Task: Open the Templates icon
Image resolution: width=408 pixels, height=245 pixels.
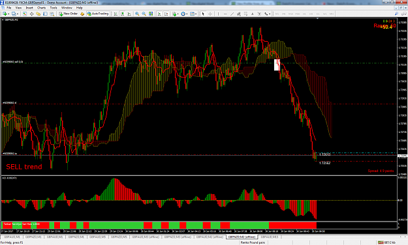Action: (192, 14)
